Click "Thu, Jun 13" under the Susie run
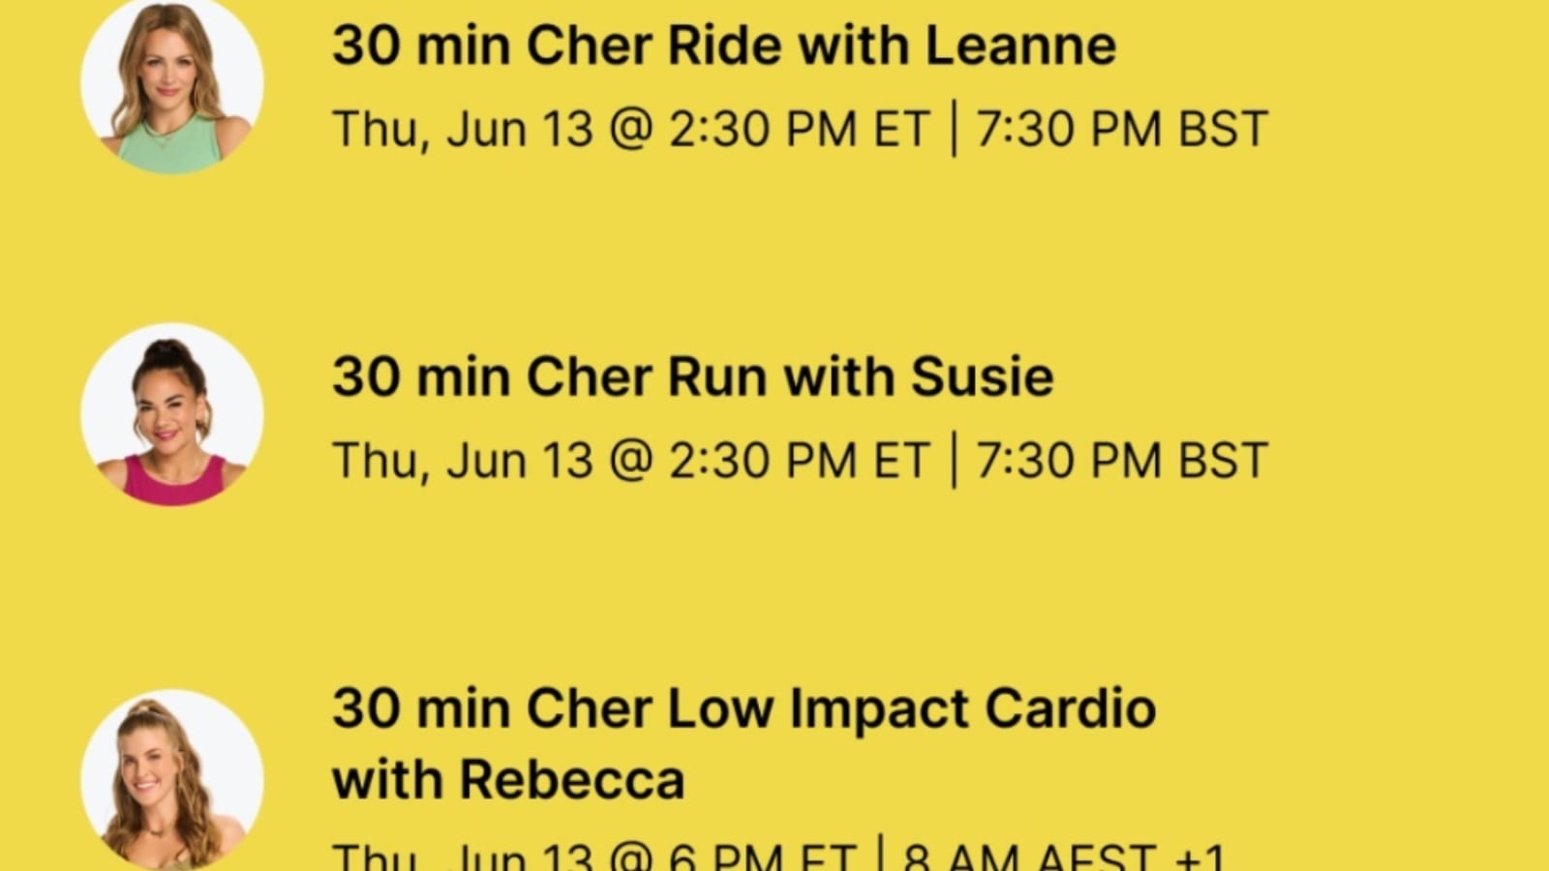 tap(462, 461)
